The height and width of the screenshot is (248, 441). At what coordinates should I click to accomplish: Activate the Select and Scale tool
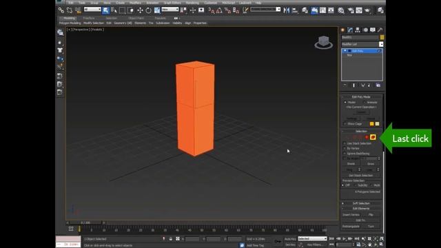(x=157, y=10)
